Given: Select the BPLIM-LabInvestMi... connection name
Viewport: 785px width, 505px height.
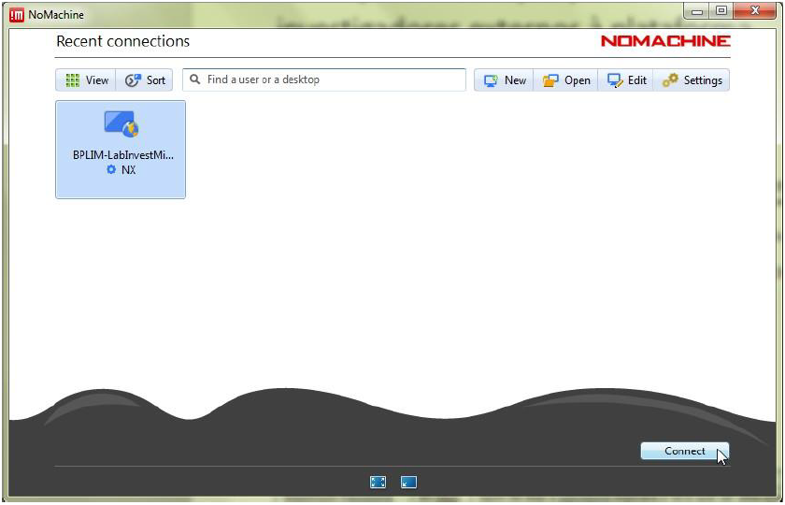Looking at the screenshot, I should click(x=122, y=155).
